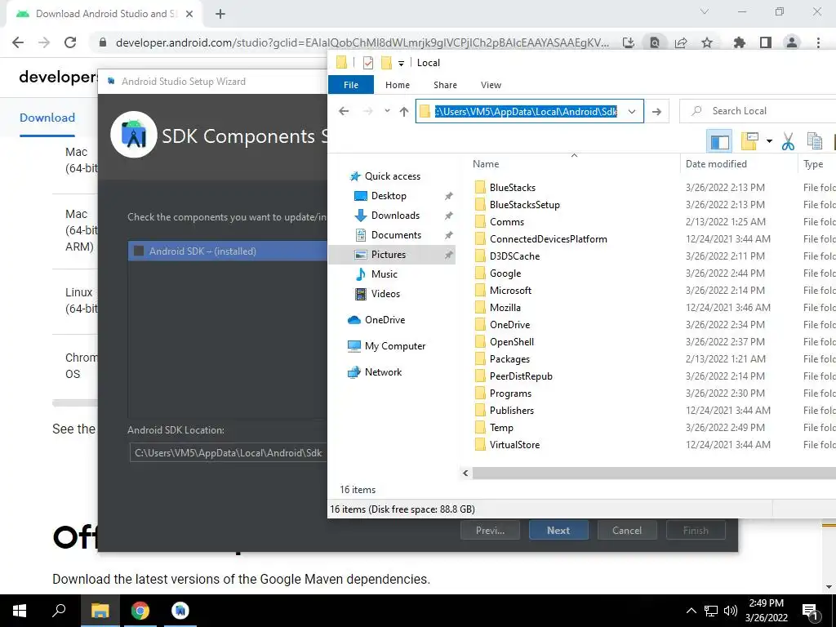
Task: Click the Android Studio taskbar icon
Action: [180, 611]
